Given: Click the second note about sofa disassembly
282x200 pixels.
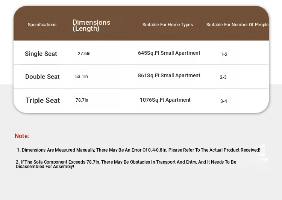Looking at the screenshot, I should 126,164.
